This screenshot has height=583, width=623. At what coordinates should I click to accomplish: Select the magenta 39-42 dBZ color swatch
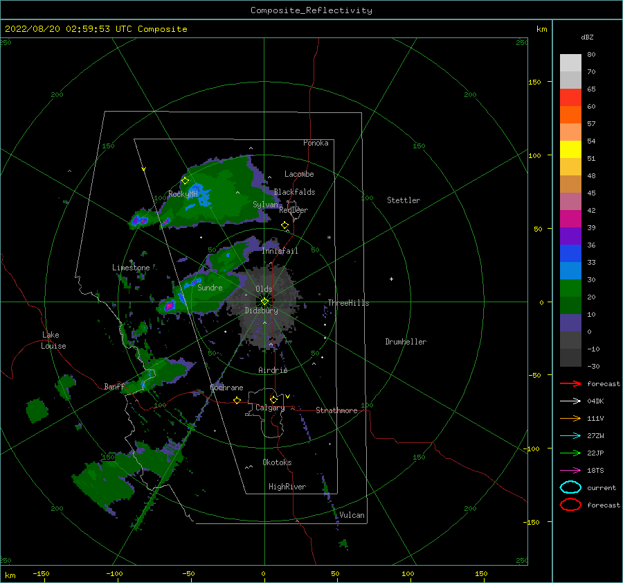coord(570,219)
